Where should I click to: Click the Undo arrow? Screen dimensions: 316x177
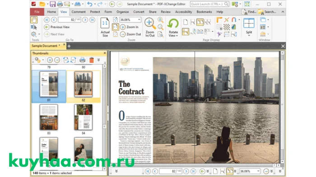tap(90, 4)
